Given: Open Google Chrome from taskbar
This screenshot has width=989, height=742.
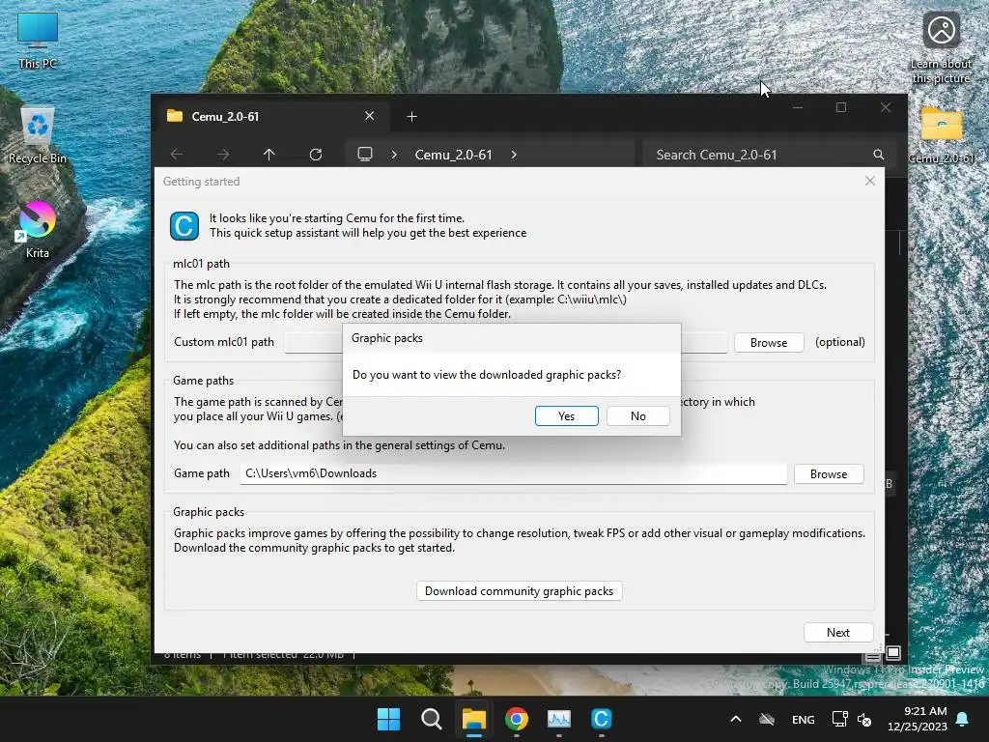Looking at the screenshot, I should [x=517, y=719].
